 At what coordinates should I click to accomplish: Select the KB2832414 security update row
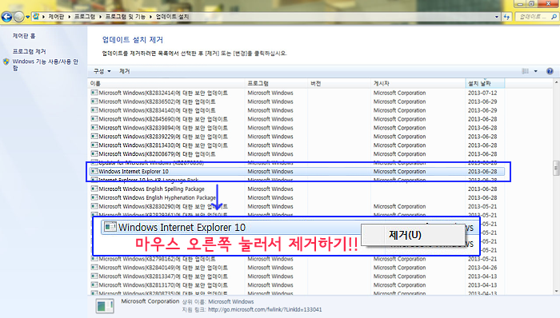[297, 93]
